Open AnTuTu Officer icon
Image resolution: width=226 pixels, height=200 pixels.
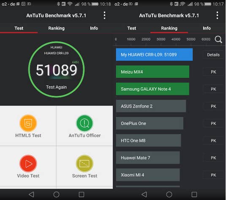click(x=84, y=123)
